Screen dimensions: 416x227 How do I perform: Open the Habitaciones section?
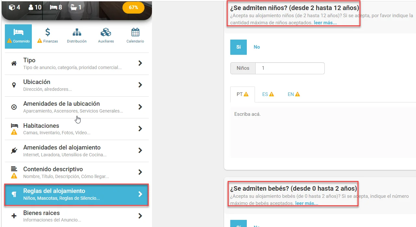tap(77, 129)
